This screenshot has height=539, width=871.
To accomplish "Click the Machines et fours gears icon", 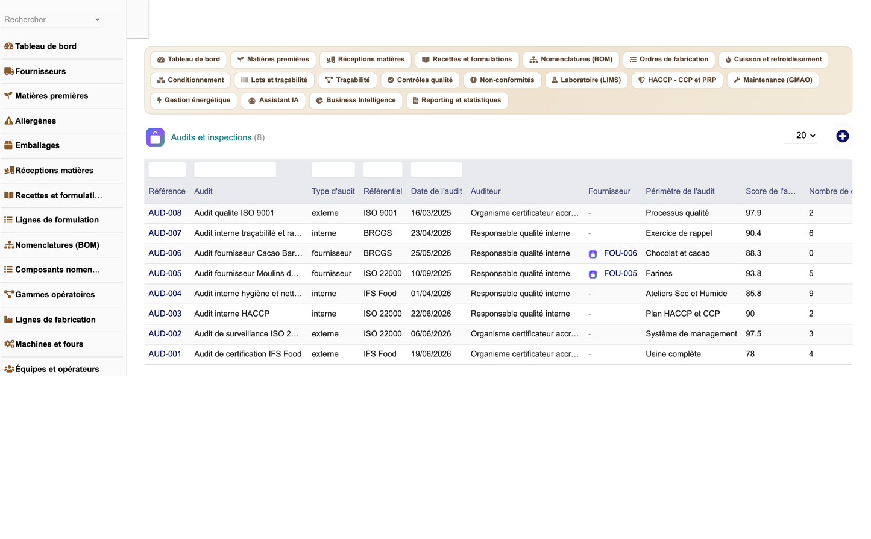I will tap(8, 344).
